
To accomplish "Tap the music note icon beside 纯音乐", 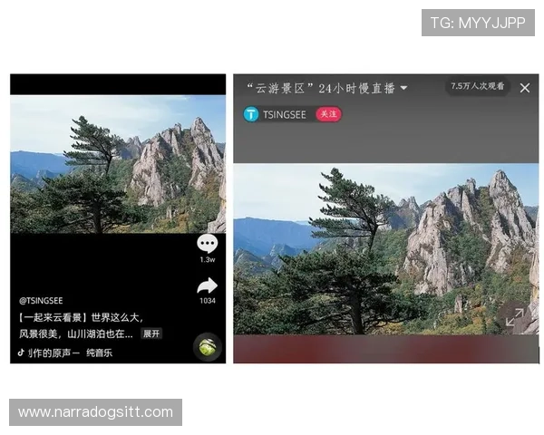I will click(21, 353).
